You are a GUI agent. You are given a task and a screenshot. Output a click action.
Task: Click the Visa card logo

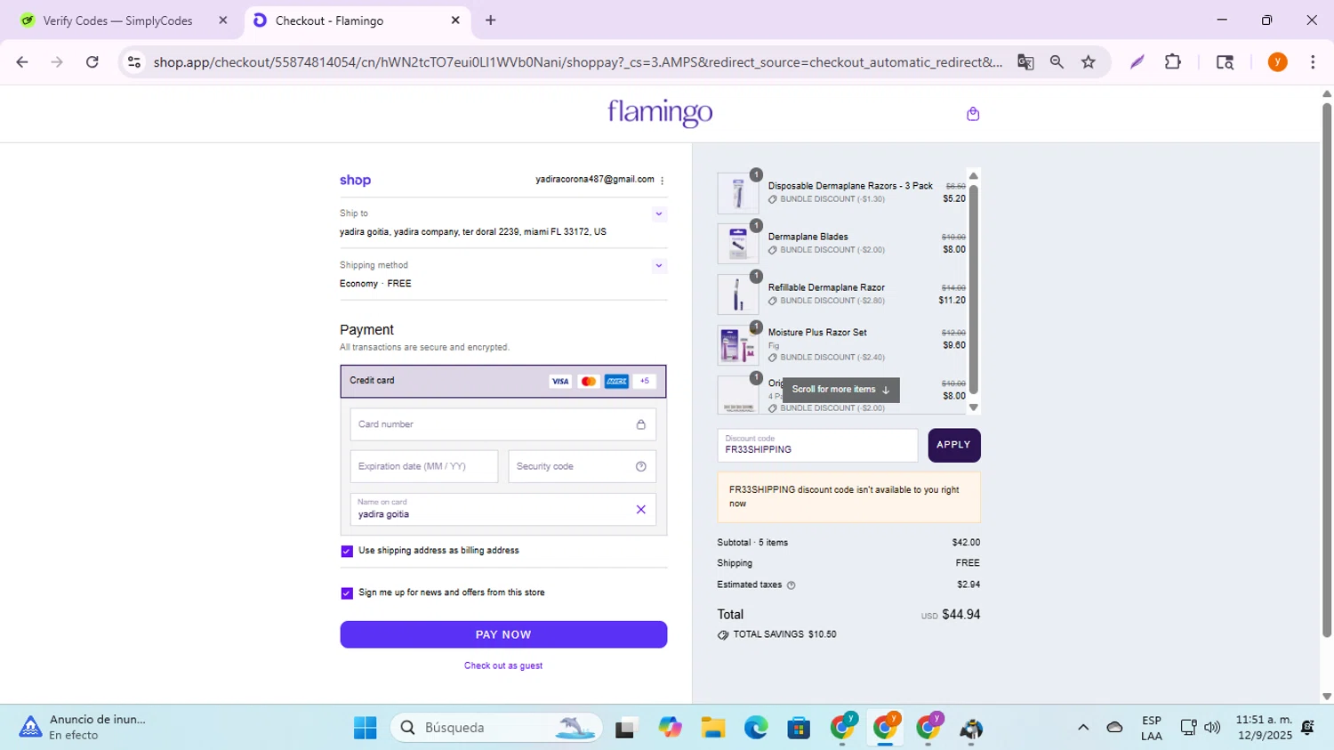coord(560,382)
